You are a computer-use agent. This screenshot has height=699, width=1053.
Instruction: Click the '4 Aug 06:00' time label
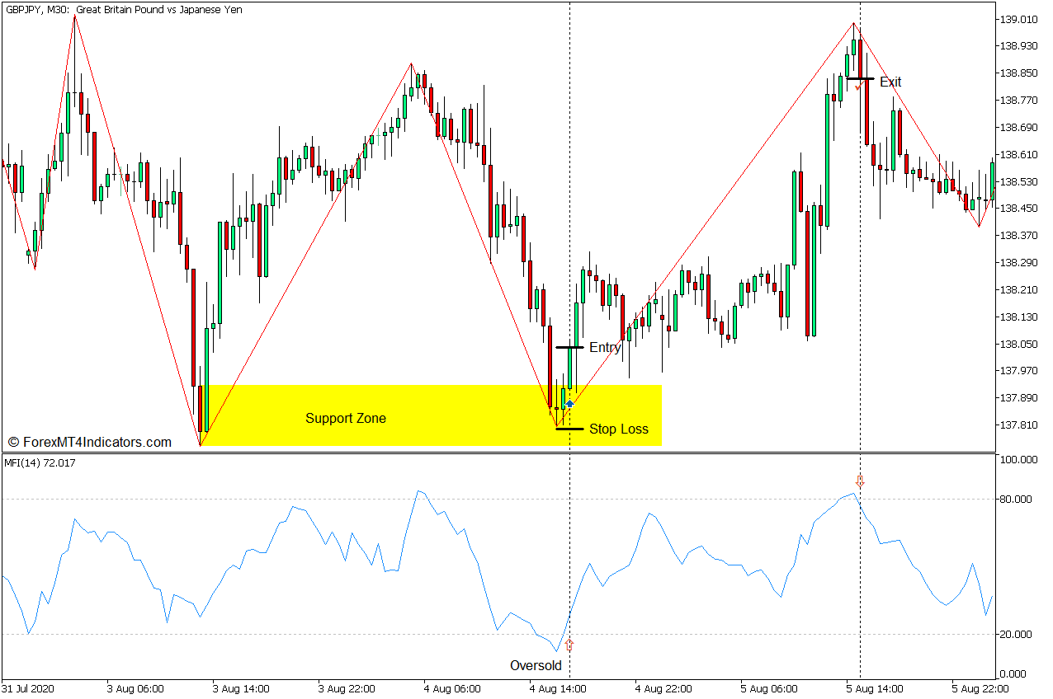click(452, 688)
